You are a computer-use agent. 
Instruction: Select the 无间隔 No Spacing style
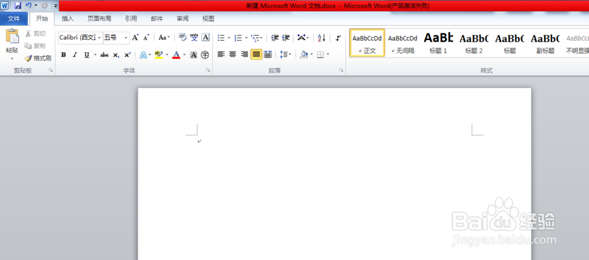click(x=403, y=43)
